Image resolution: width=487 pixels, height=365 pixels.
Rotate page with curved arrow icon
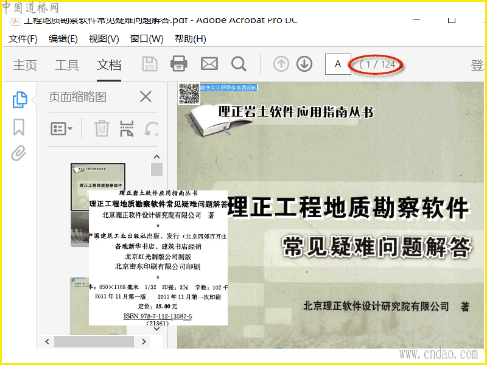click(x=151, y=129)
